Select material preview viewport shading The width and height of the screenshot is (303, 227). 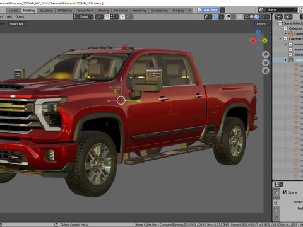coord(257,16)
